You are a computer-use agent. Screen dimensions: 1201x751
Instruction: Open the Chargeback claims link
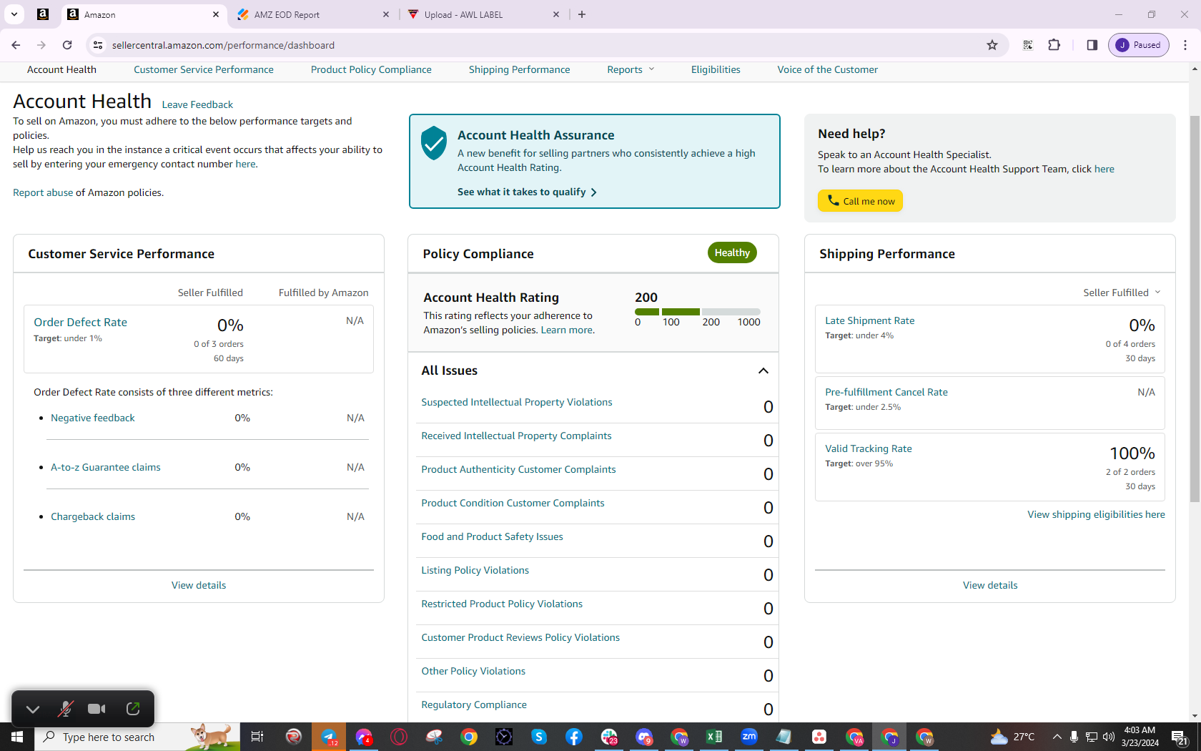pyautogui.click(x=93, y=516)
